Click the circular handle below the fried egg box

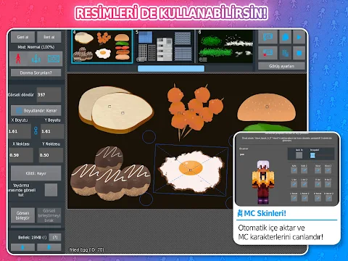[146, 199]
